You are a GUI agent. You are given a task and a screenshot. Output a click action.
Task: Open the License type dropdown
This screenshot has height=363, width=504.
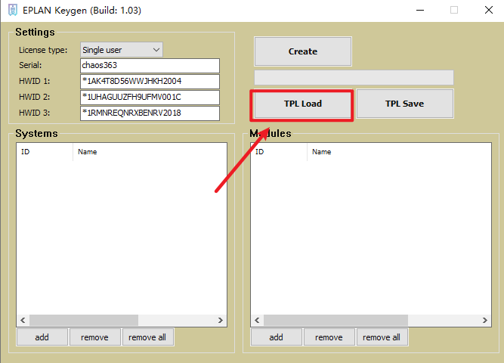point(122,50)
